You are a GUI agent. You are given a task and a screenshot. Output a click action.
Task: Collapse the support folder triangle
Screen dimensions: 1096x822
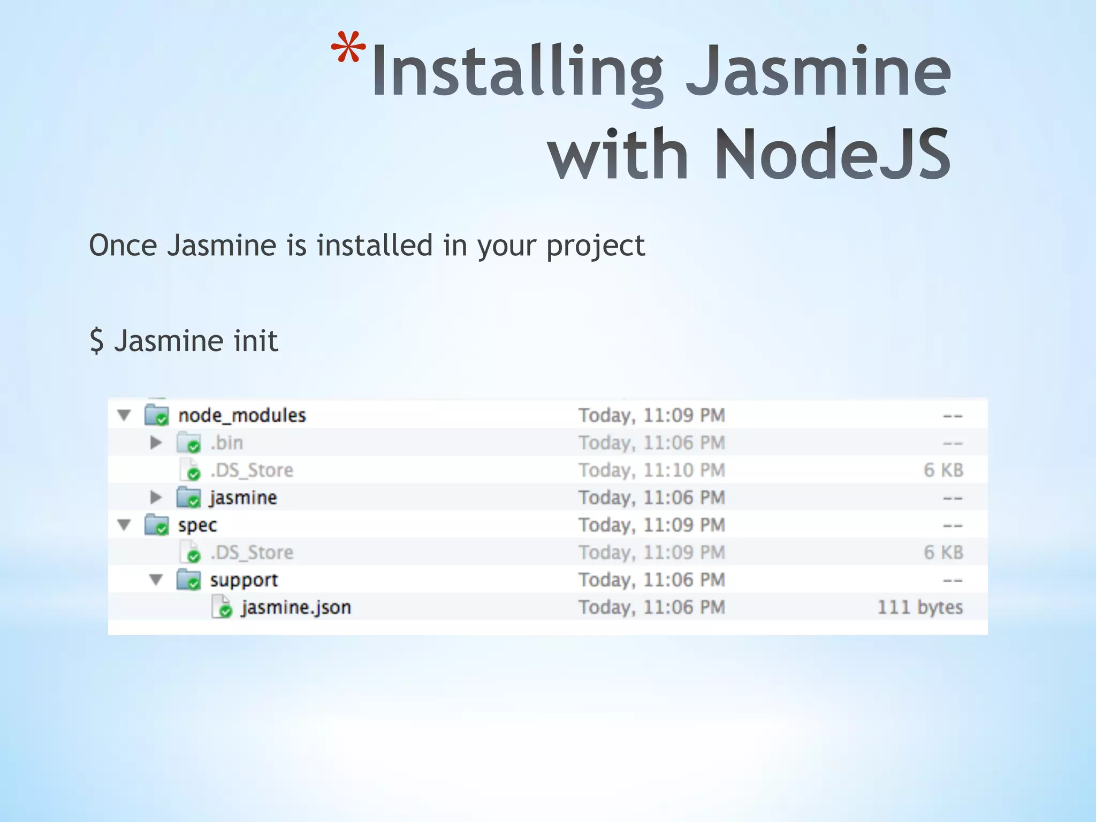156,580
